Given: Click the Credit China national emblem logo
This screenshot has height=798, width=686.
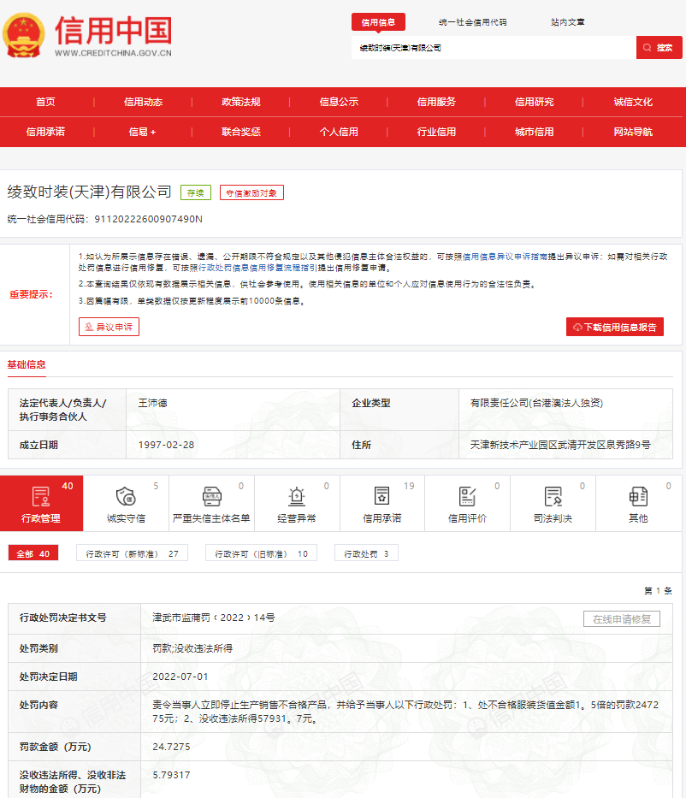Looking at the screenshot, I should pyautogui.click(x=24, y=36).
